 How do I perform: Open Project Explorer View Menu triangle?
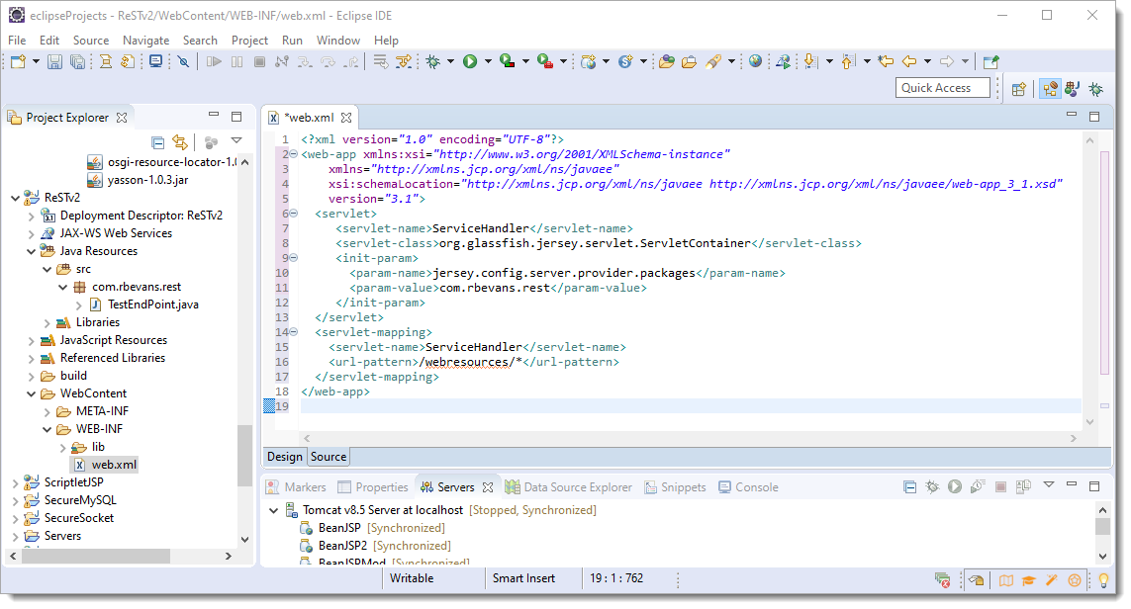(236, 140)
